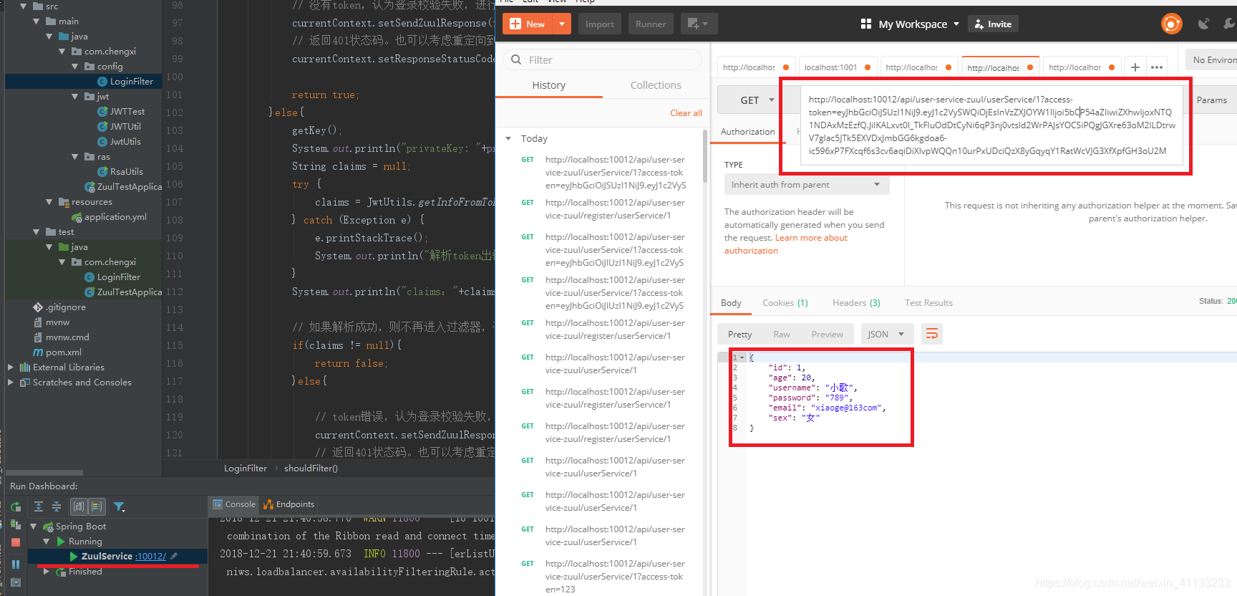Open the three-dots tab options menu
Image resolution: width=1237 pixels, height=596 pixels.
coord(1157,67)
